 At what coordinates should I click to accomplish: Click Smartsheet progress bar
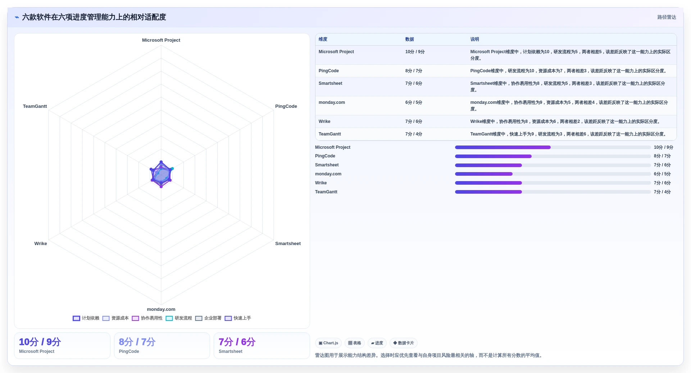click(553, 165)
